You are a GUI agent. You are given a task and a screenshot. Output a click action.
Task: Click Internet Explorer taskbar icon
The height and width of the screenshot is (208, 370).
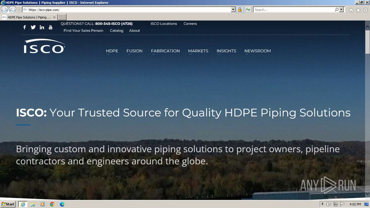23,204
